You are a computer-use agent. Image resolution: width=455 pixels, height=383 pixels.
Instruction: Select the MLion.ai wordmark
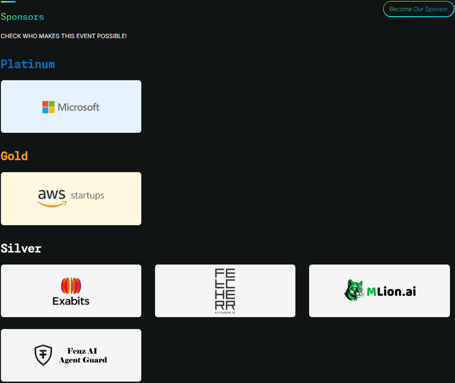pyautogui.click(x=391, y=292)
